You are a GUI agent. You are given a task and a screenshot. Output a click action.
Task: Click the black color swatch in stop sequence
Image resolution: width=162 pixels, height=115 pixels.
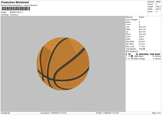[x=132, y=56]
